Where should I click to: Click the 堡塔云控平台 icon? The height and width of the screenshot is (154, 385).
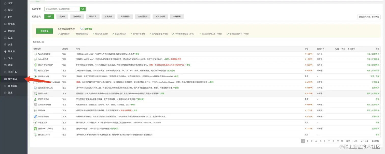pos(35,99)
